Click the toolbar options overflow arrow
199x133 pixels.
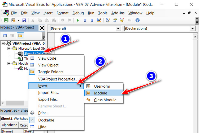[x=197, y=21]
